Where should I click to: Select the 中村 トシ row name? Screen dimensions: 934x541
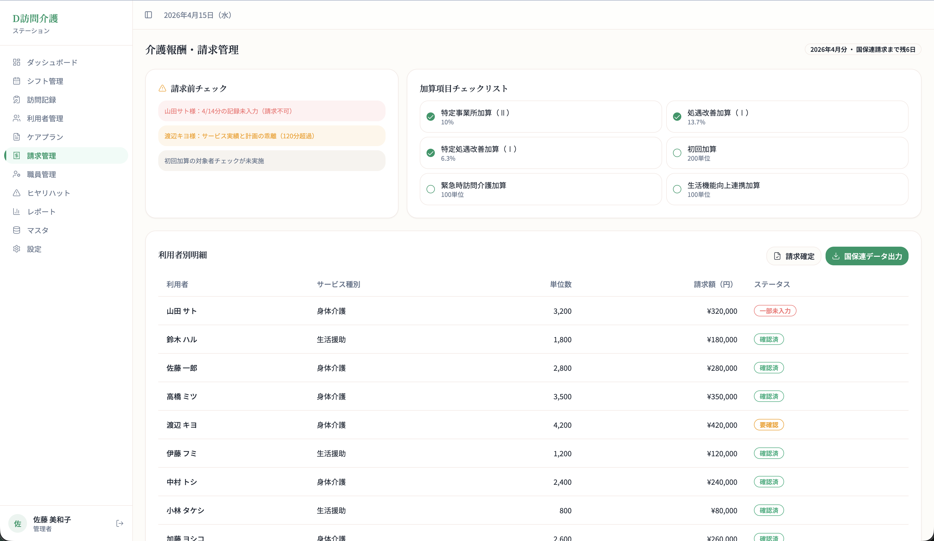[182, 482]
